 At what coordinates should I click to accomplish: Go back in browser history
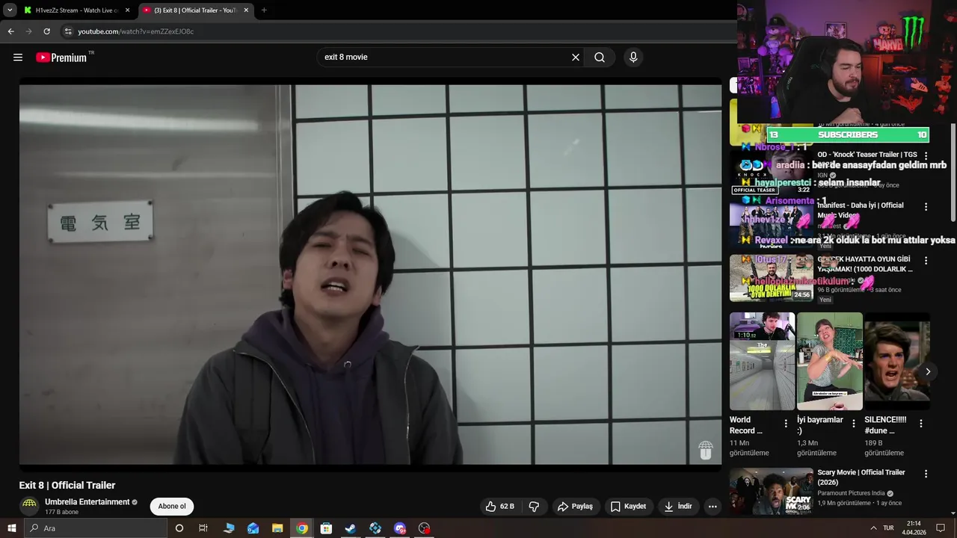(x=10, y=31)
